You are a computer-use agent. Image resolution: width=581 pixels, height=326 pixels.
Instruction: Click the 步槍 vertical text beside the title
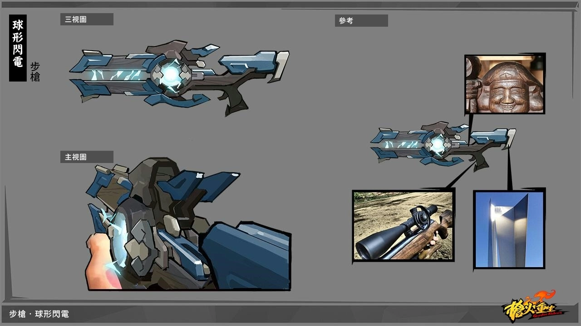[35, 72]
